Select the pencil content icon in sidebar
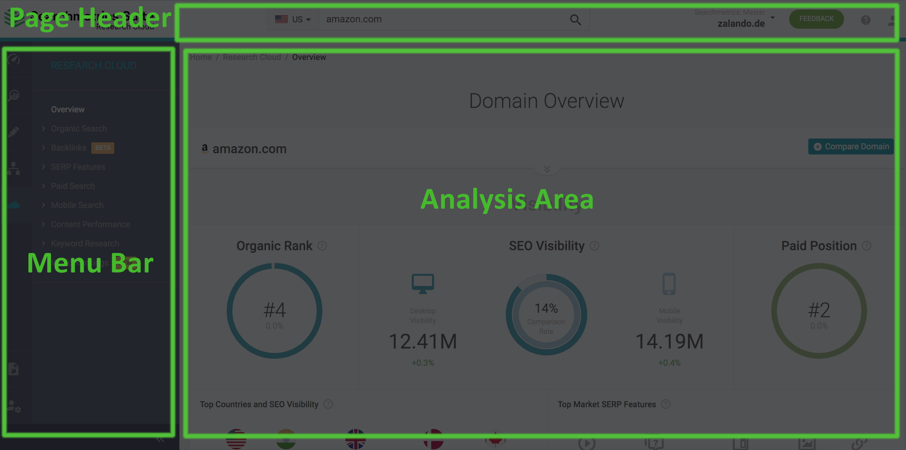Screen dimensions: 906x450 [x=14, y=132]
